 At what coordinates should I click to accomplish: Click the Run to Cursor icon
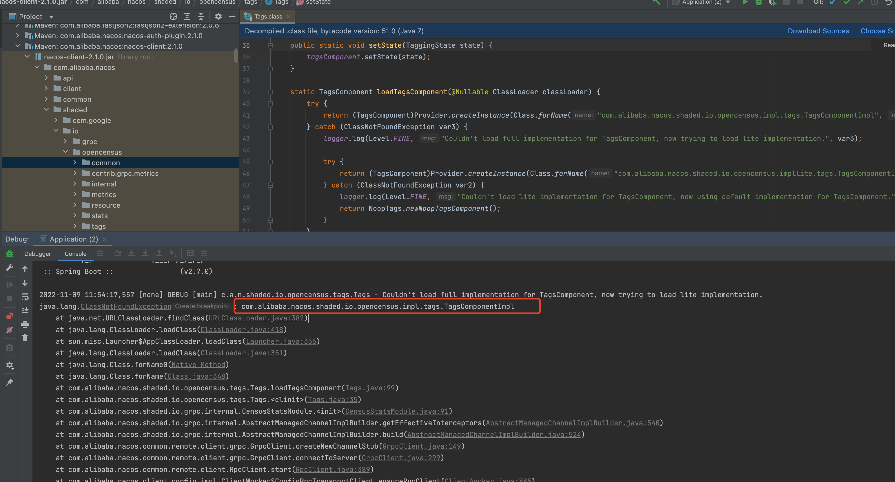point(173,253)
